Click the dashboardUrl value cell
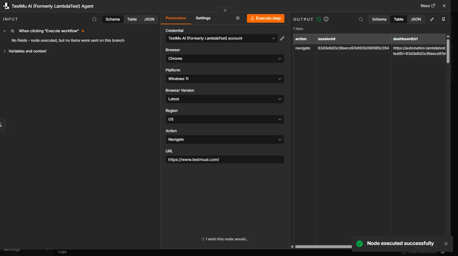 419,51
